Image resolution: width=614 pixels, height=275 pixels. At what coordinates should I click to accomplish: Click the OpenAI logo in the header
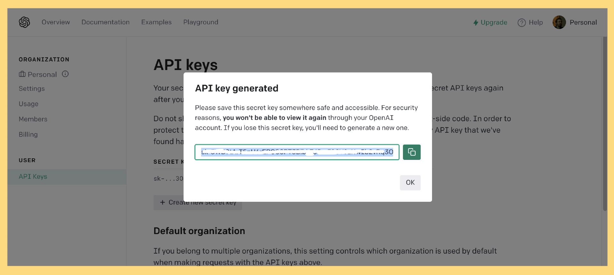pos(24,22)
